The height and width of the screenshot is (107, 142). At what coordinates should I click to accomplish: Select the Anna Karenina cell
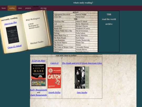64,40
